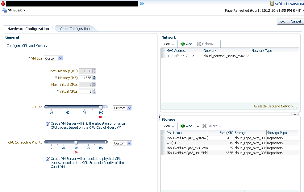Viewport: 304px width, 192px height.
Task: Click the CPU Cap info check icon
Action: click(48, 124)
